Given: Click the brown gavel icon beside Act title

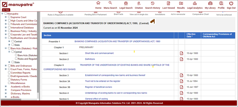Looking at the screenshot, I should [x=153, y=22].
